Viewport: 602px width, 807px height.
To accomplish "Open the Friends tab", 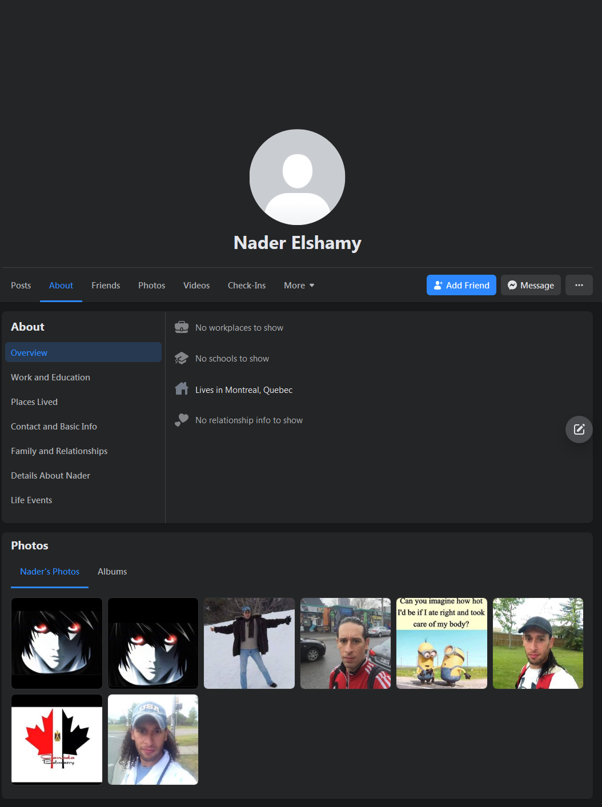I will click(106, 286).
